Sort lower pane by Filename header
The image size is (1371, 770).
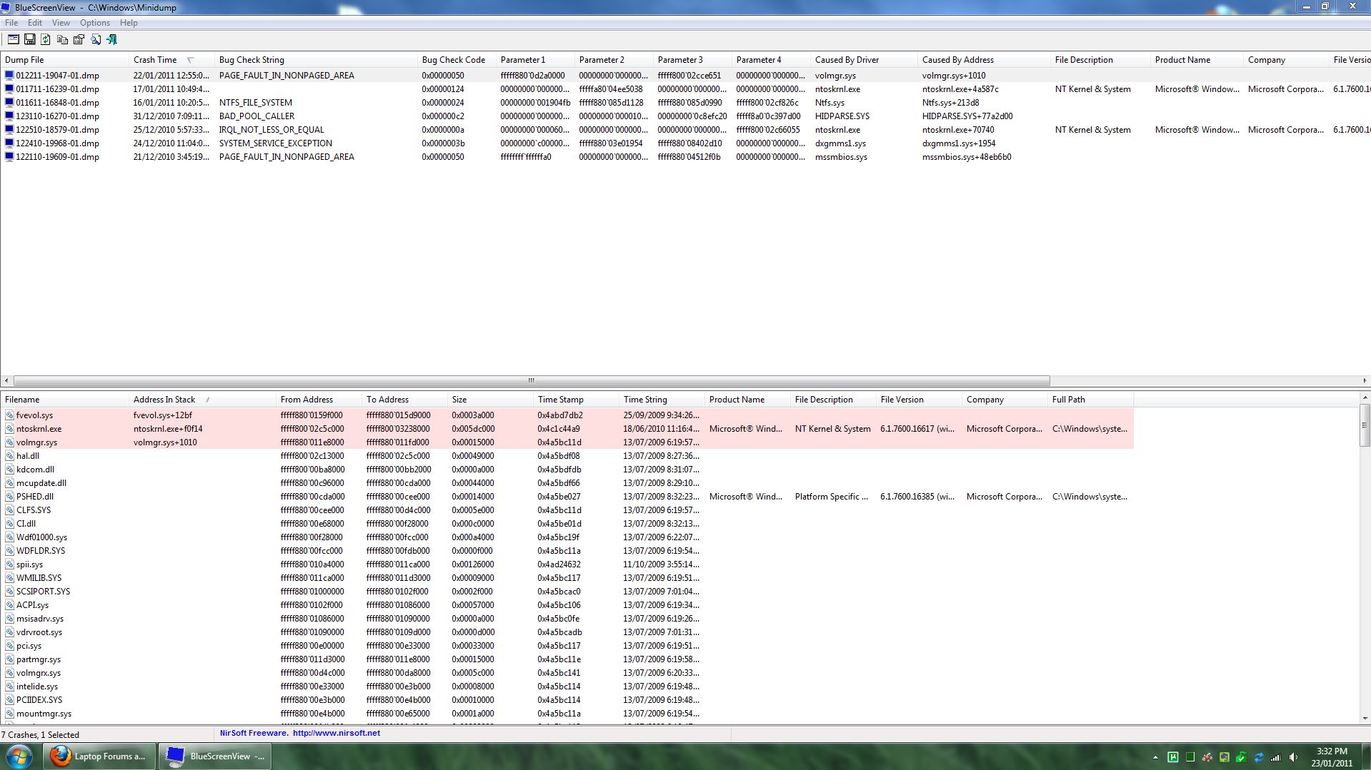(x=64, y=400)
